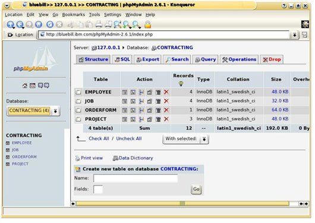The width and height of the screenshot is (315, 223).
Task: Click the Reload icon in browser toolbar
Action: (50, 24)
